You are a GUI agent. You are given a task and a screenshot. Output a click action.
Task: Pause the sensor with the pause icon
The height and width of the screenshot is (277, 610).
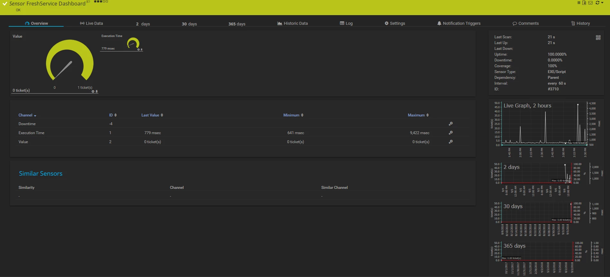coord(579,3)
